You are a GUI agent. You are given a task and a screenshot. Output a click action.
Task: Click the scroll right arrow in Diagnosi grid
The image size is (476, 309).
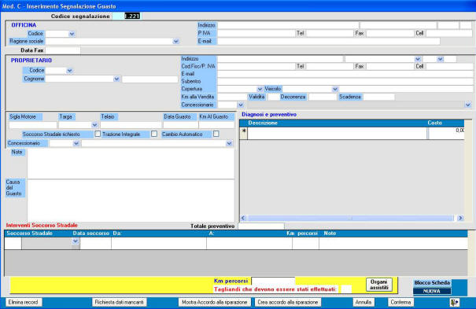pyautogui.click(x=460, y=218)
